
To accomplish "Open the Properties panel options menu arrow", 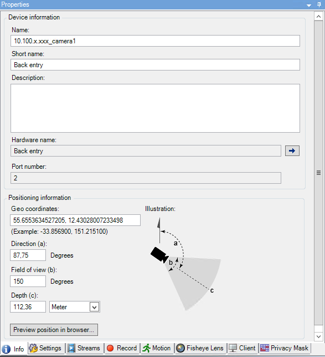I will [x=309, y=5].
